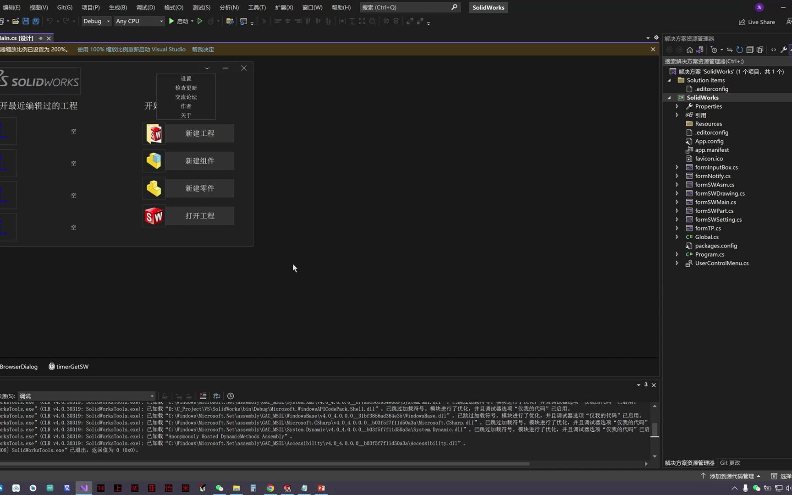The width and height of the screenshot is (792, 495).
Task: Click the clock timestamp icon in output toolbar
Action: 231,396
